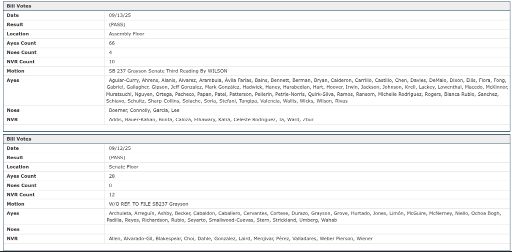This screenshot has width=512, height=252.
Task: Click the first Bill Votes table header
Action: [x=19, y=6]
